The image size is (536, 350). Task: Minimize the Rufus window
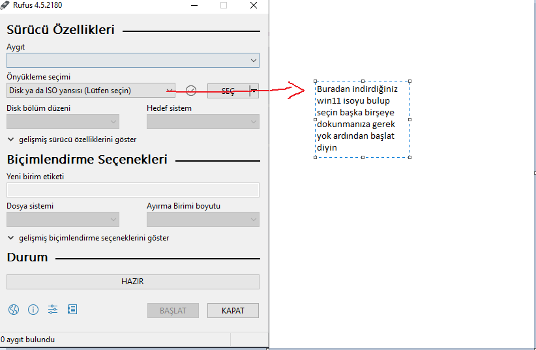click(x=194, y=5)
